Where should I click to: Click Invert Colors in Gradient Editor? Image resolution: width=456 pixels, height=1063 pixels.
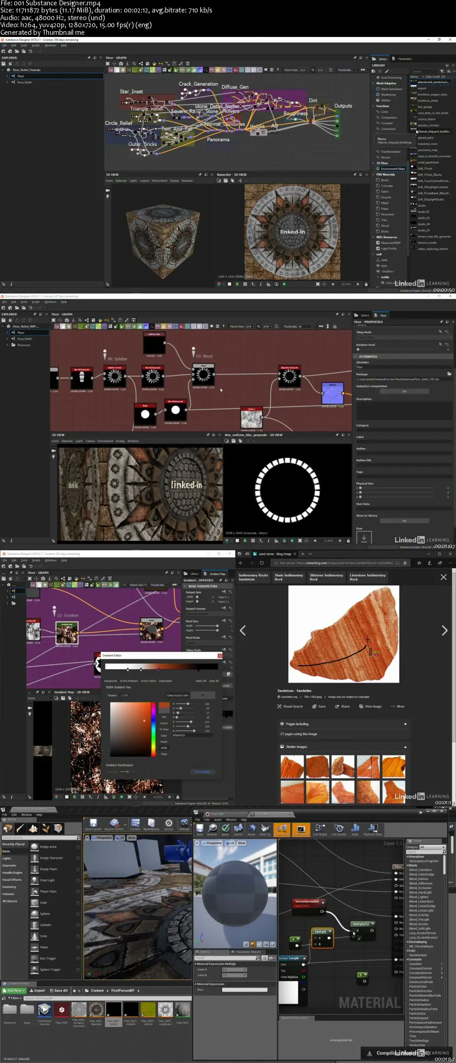click(148, 681)
